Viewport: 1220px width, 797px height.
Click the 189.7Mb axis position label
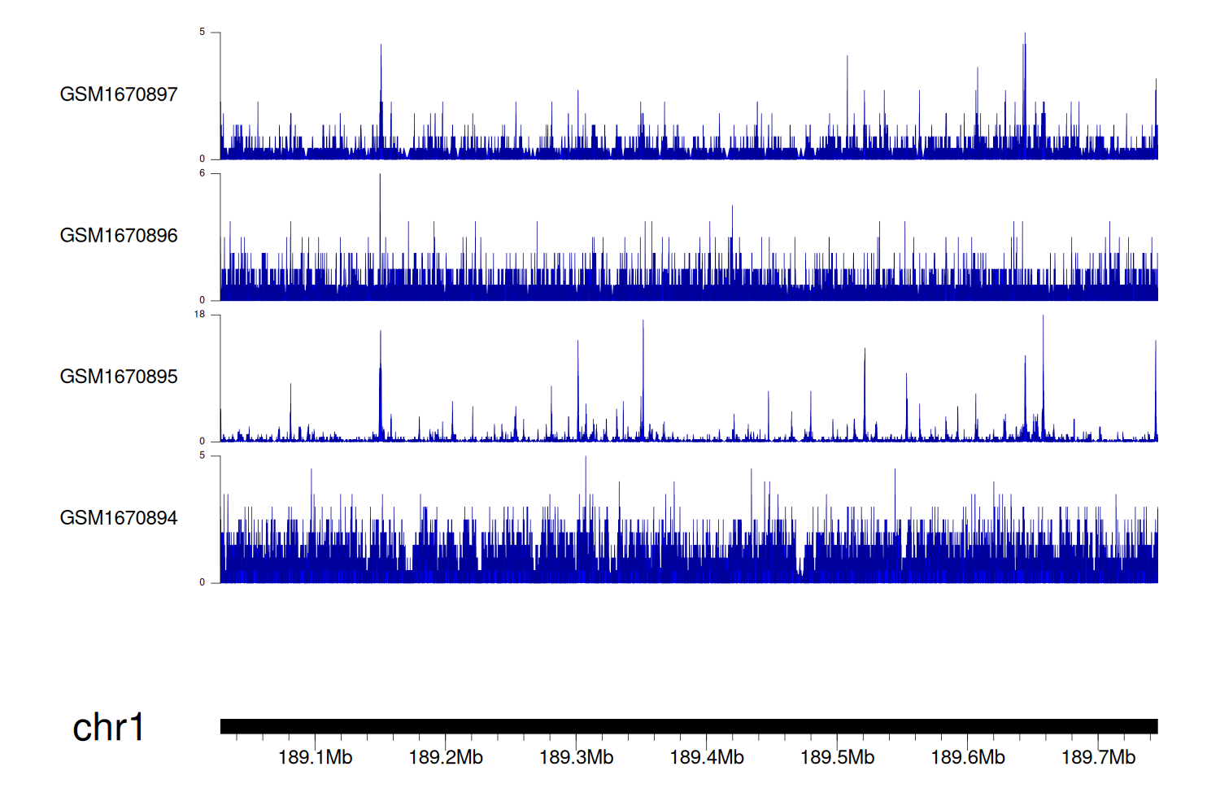pos(1098,758)
